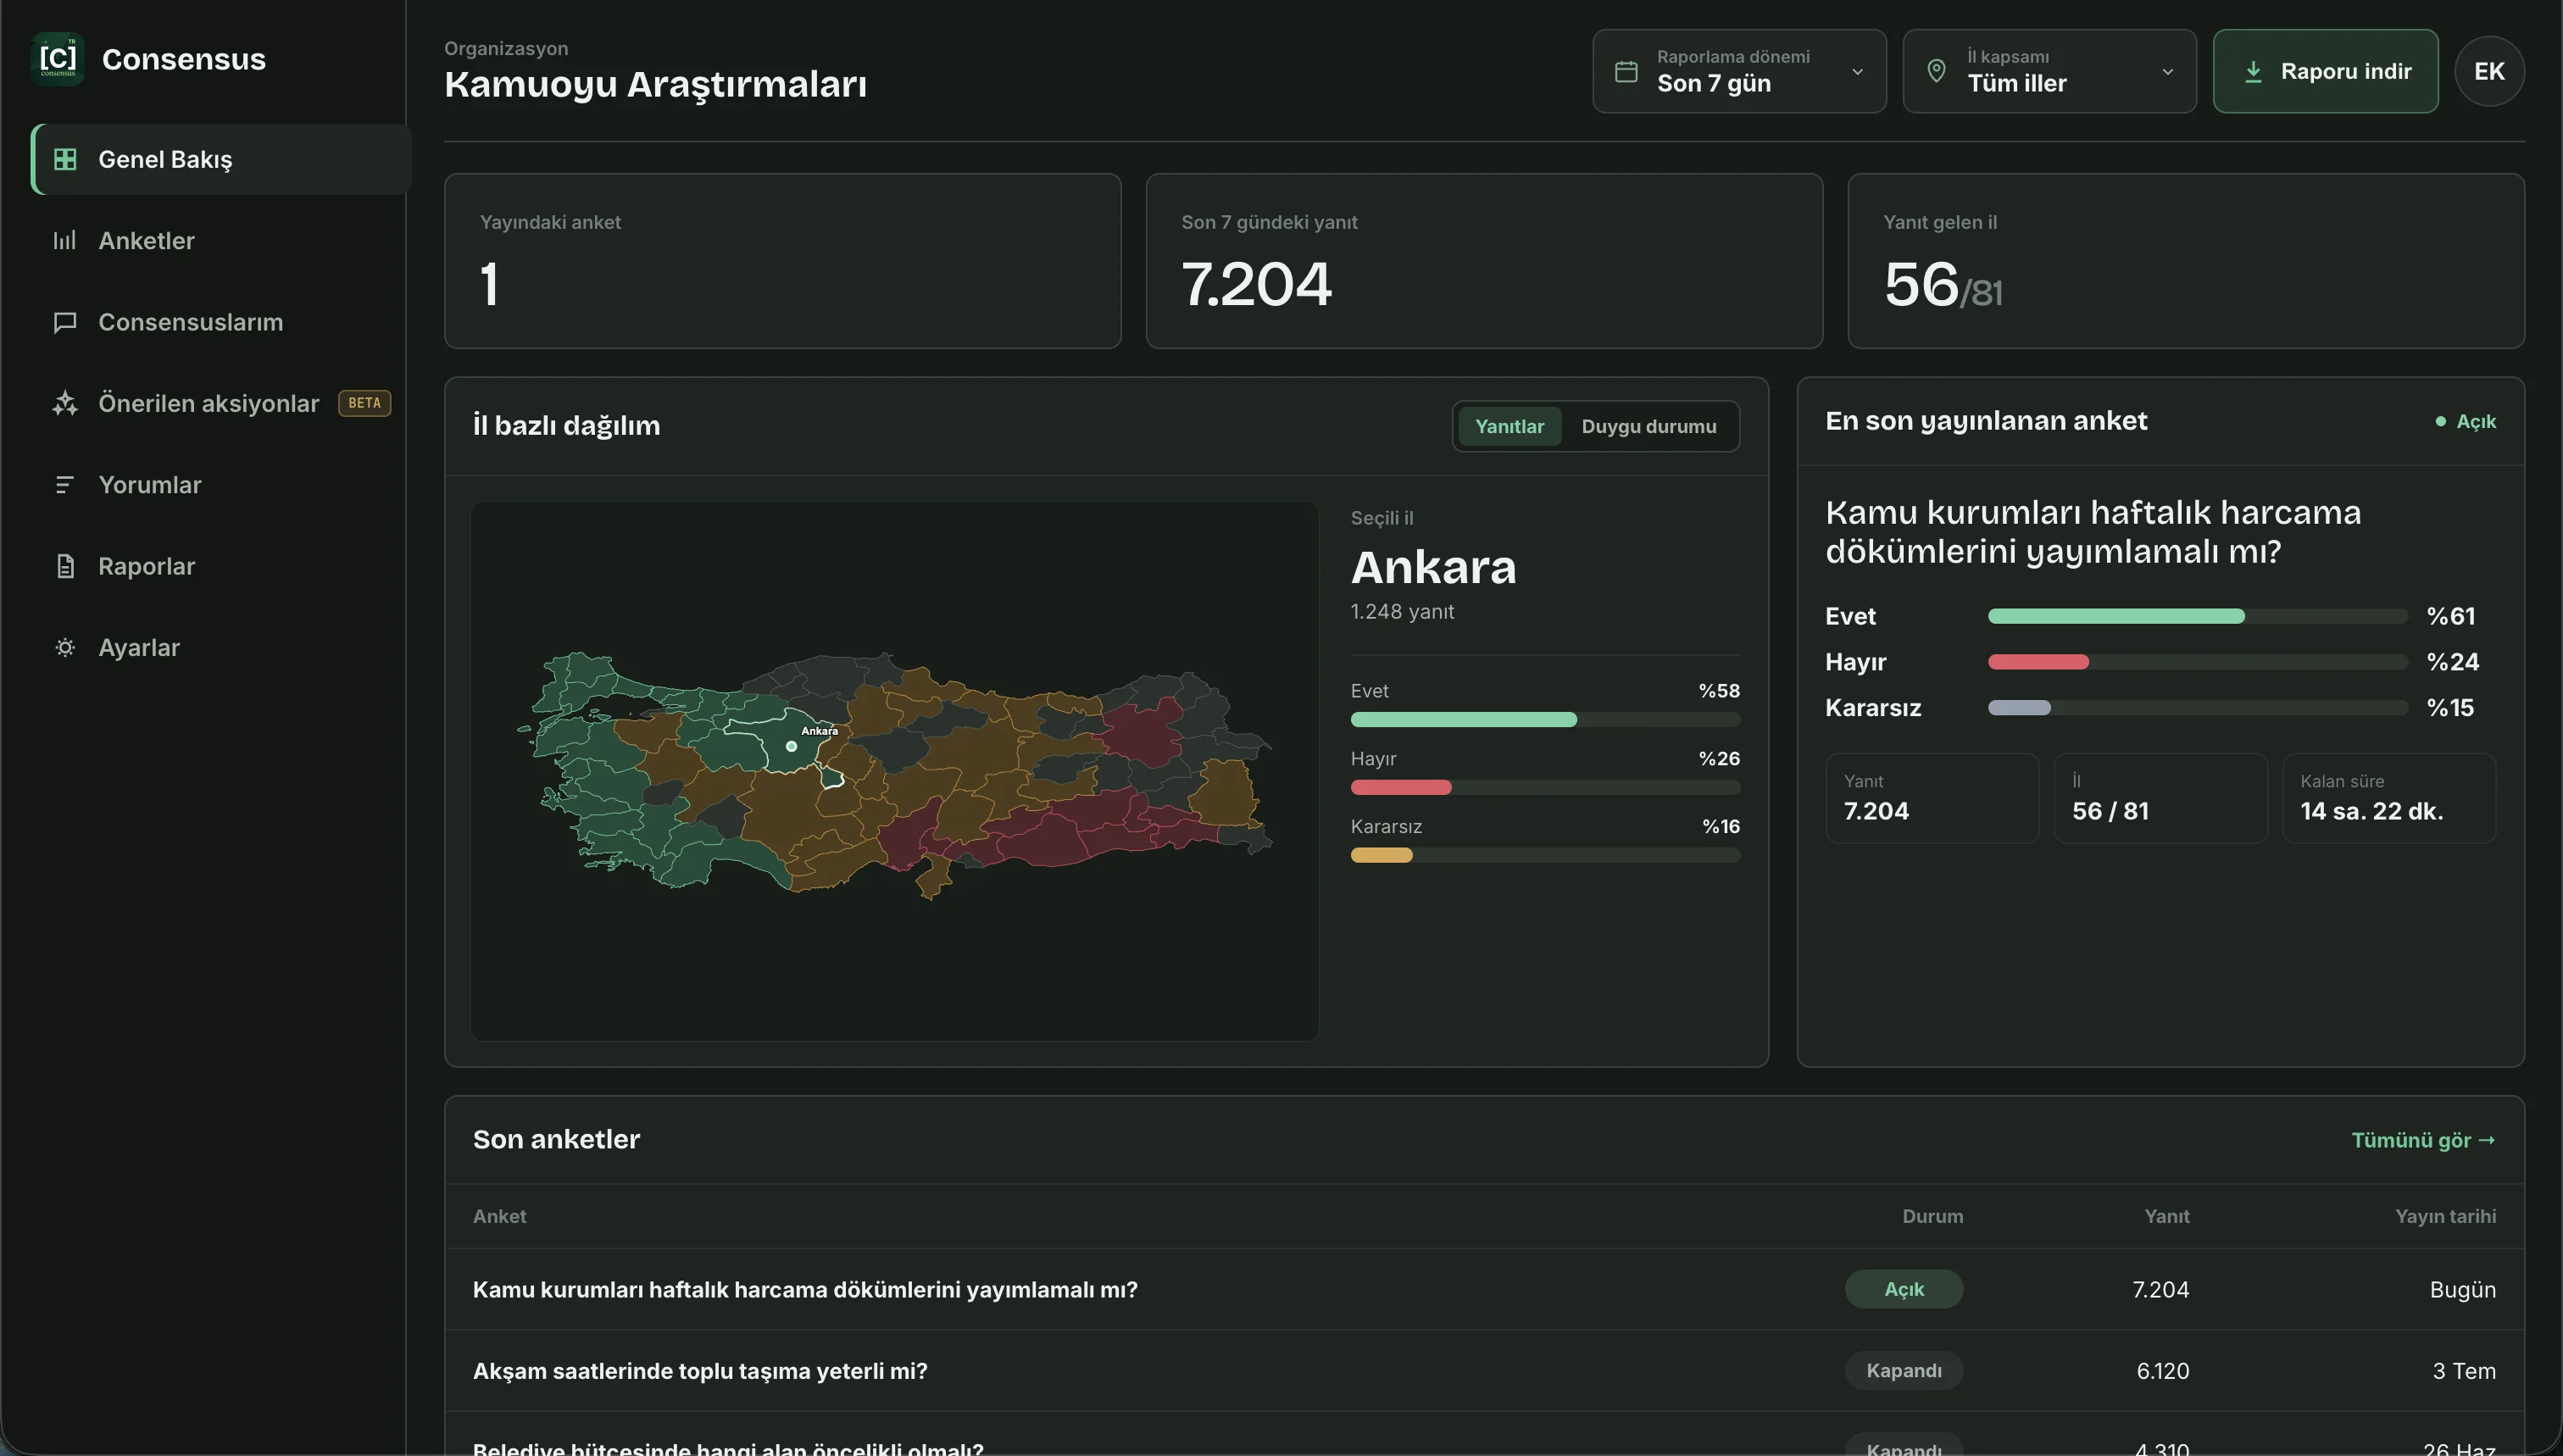Switch to Yanıtlar view in İl bazlı dağılım

coord(1509,426)
